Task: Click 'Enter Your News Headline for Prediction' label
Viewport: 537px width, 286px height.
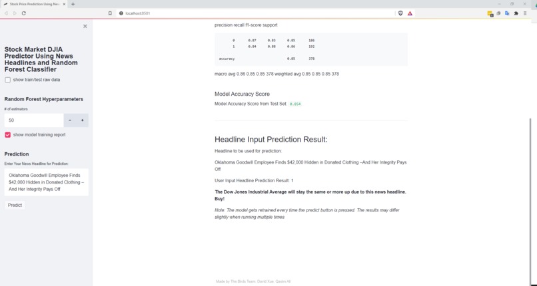Action: (x=36, y=164)
